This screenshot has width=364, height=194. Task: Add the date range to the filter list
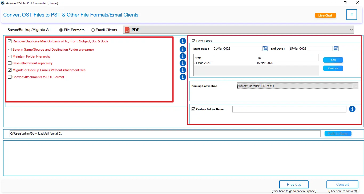click(x=333, y=60)
